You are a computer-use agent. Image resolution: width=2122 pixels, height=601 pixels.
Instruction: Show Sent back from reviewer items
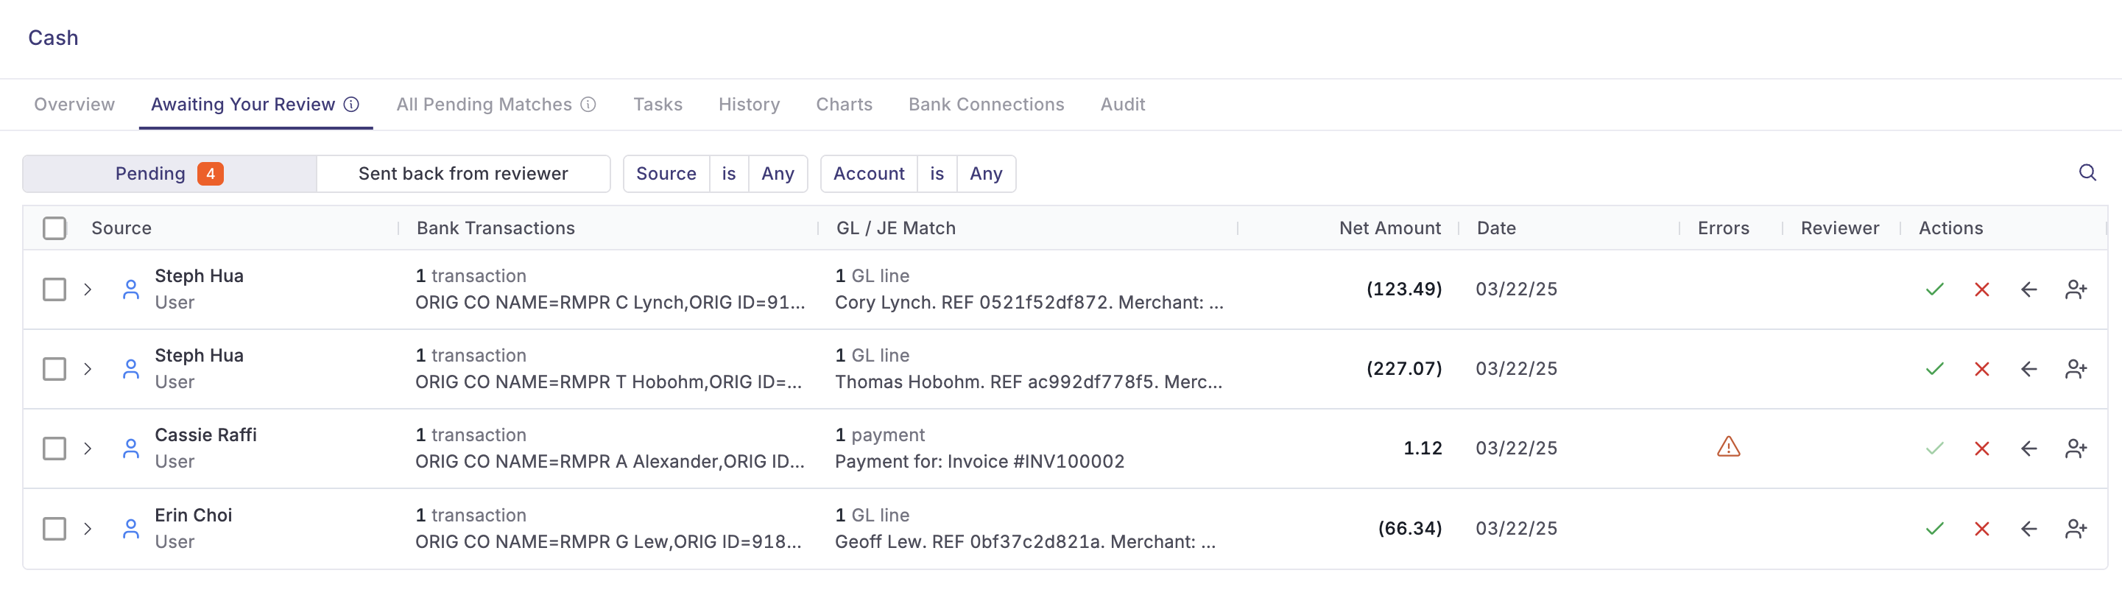(x=463, y=174)
